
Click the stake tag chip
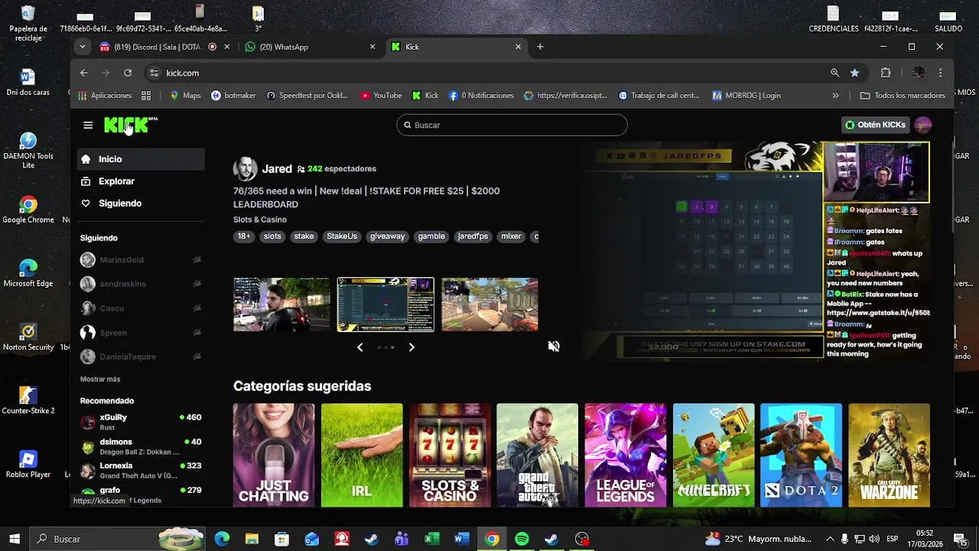[x=304, y=236]
